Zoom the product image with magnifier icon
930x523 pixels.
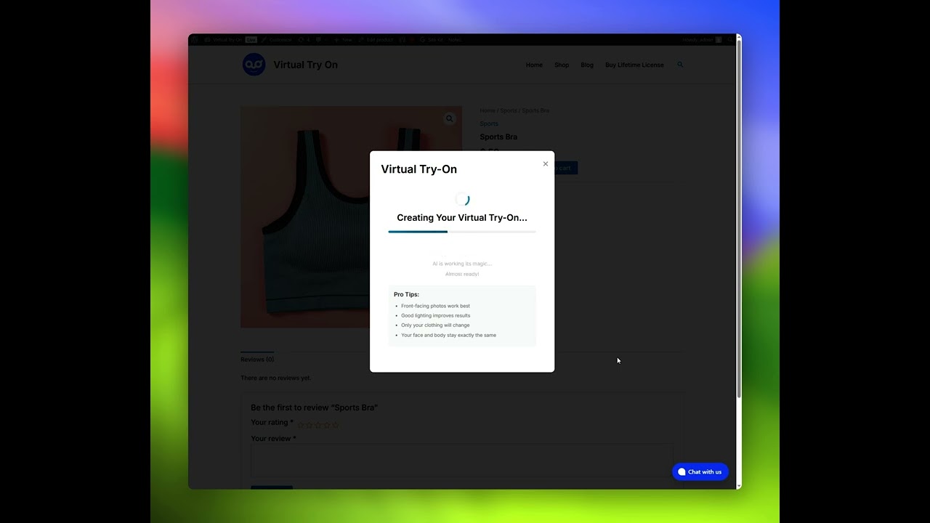pyautogui.click(x=450, y=118)
